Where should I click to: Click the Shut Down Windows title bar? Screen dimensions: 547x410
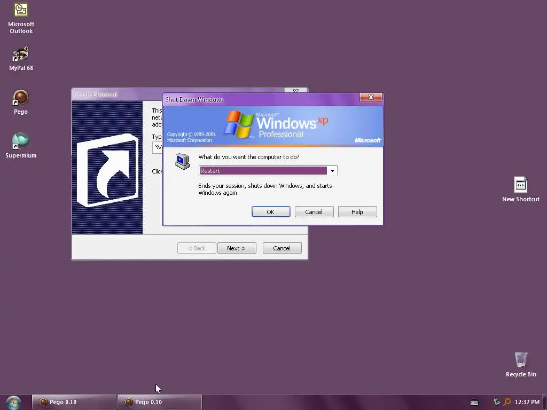261,99
